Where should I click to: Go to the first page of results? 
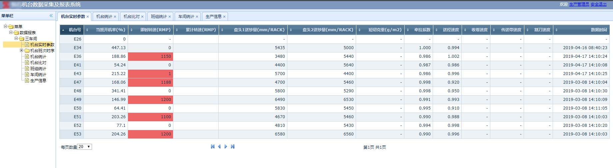(213, 147)
